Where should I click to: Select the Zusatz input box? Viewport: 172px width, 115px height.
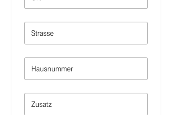coord(86,104)
